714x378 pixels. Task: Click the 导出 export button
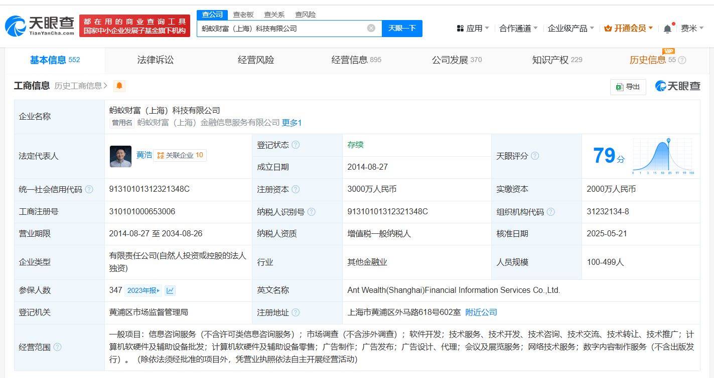628,87
